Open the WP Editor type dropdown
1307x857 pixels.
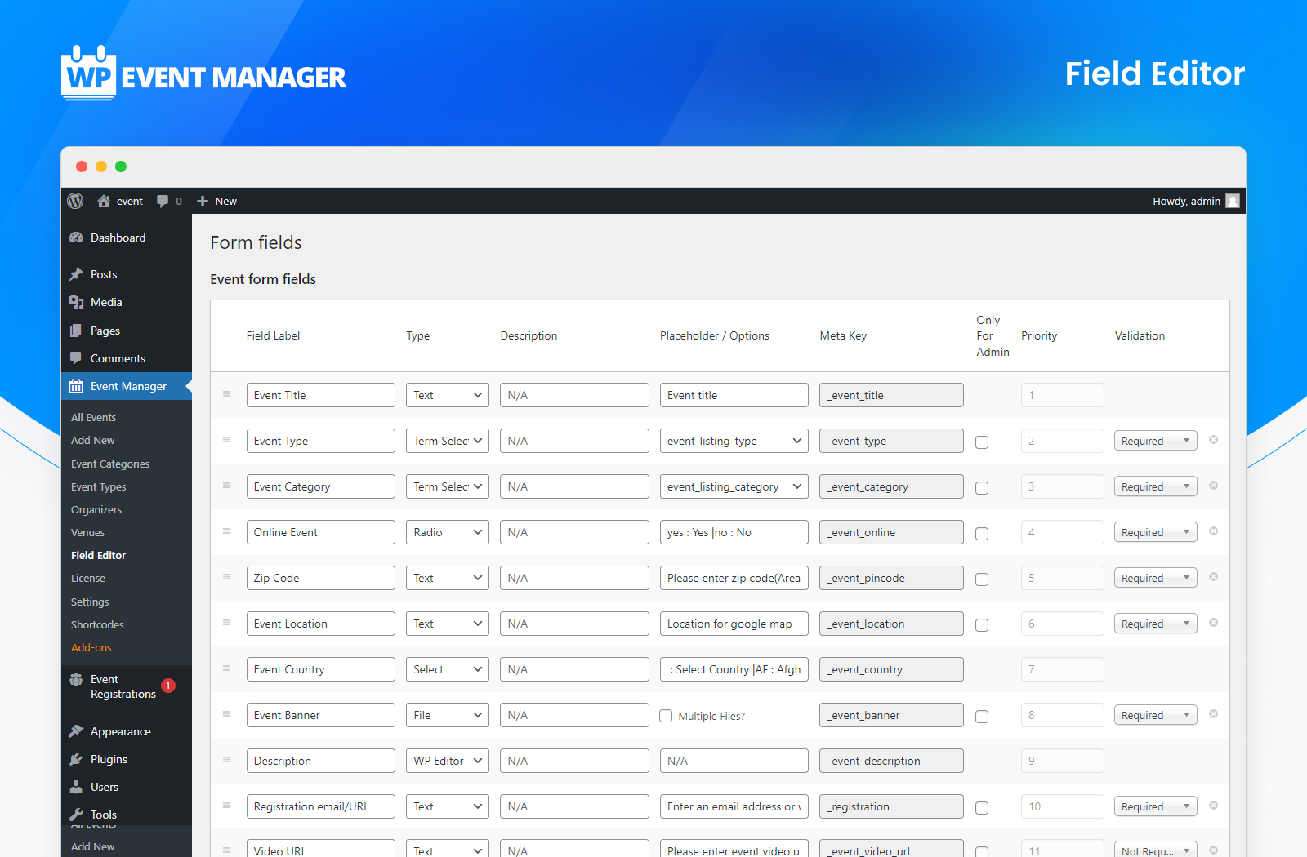tap(448, 761)
